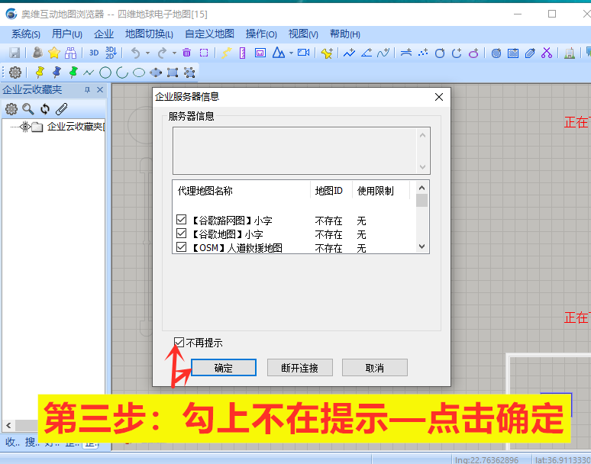Viewport: 591px width, 464px height.
Task: Click the yellow star favorites icon
Action: [x=53, y=53]
